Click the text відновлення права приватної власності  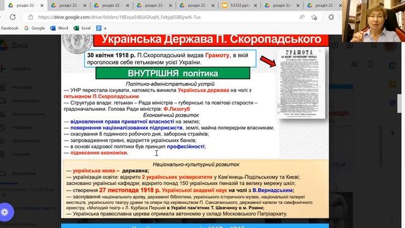click(122, 122)
